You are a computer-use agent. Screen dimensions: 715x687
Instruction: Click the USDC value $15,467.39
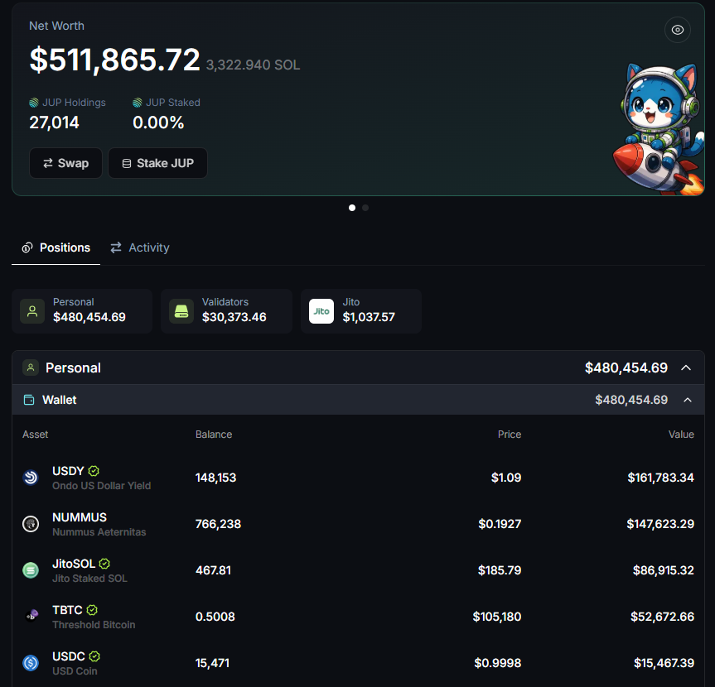[664, 663]
